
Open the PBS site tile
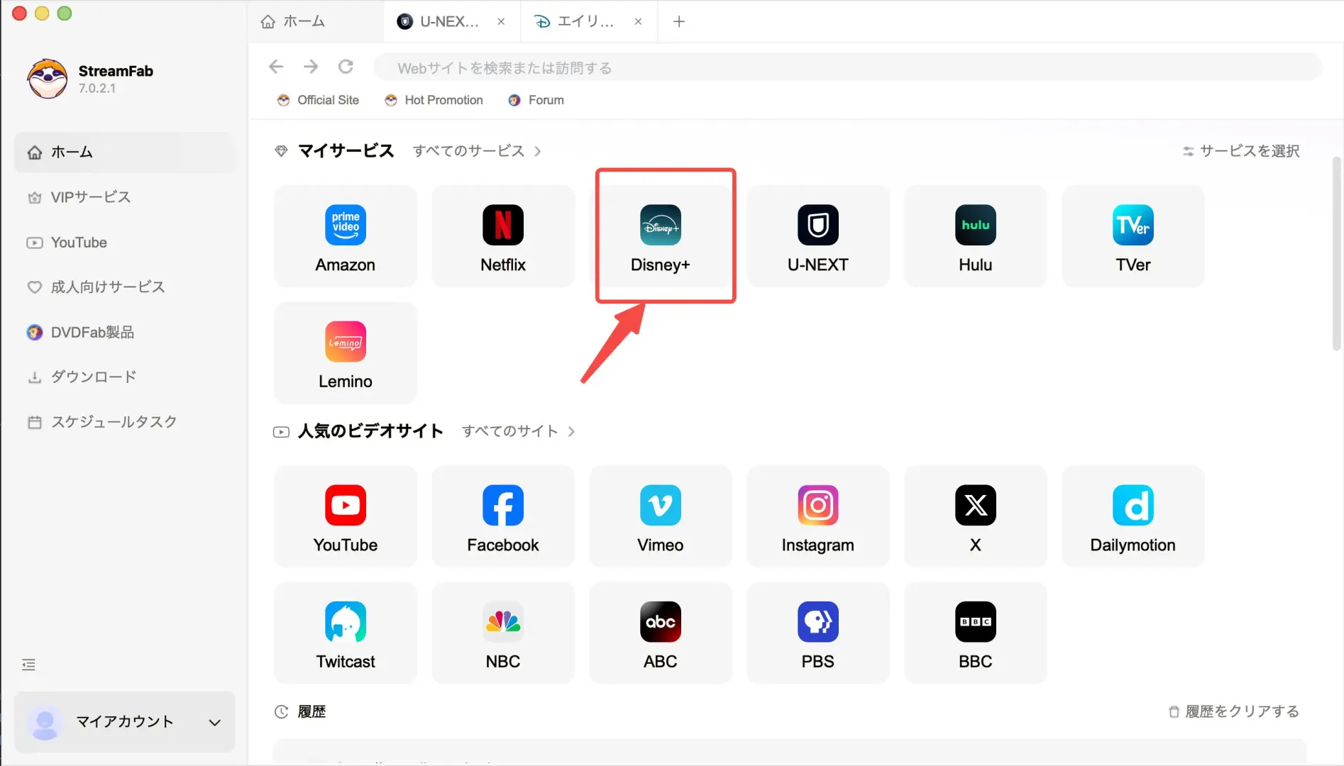[x=818, y=633]
